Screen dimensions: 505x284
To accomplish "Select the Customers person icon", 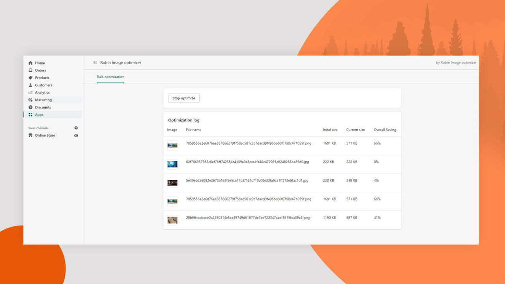I will pos(31,85).
